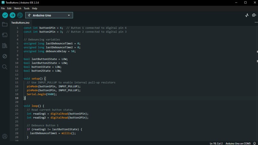This screenshot has width=258, height=145.
Task: Start debugging with the debug icon
Action: [20, 15]
